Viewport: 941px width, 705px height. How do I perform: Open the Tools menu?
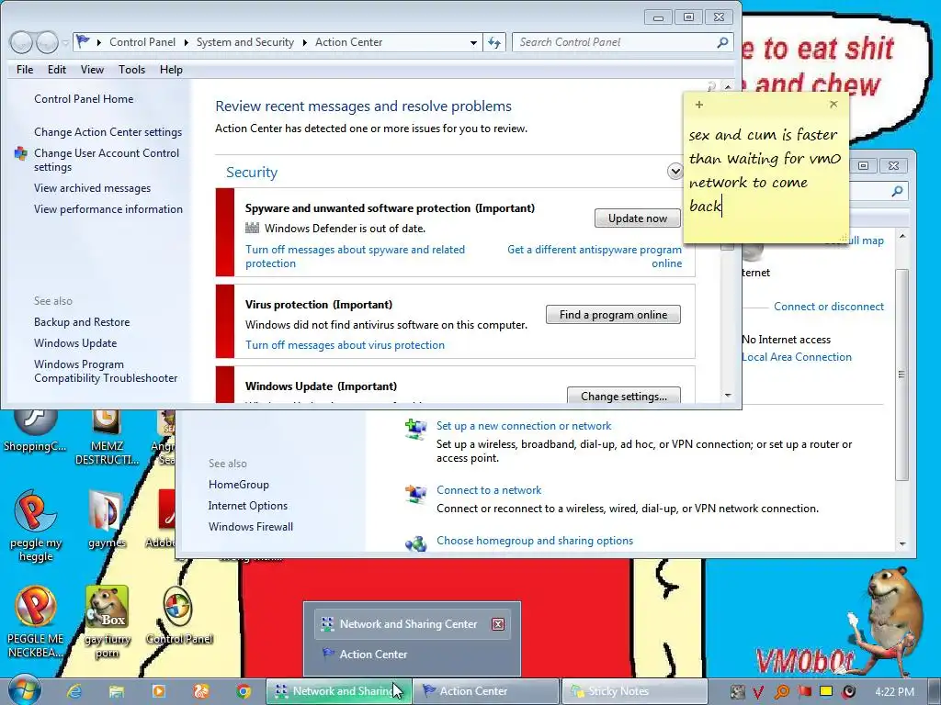[131, 70]
